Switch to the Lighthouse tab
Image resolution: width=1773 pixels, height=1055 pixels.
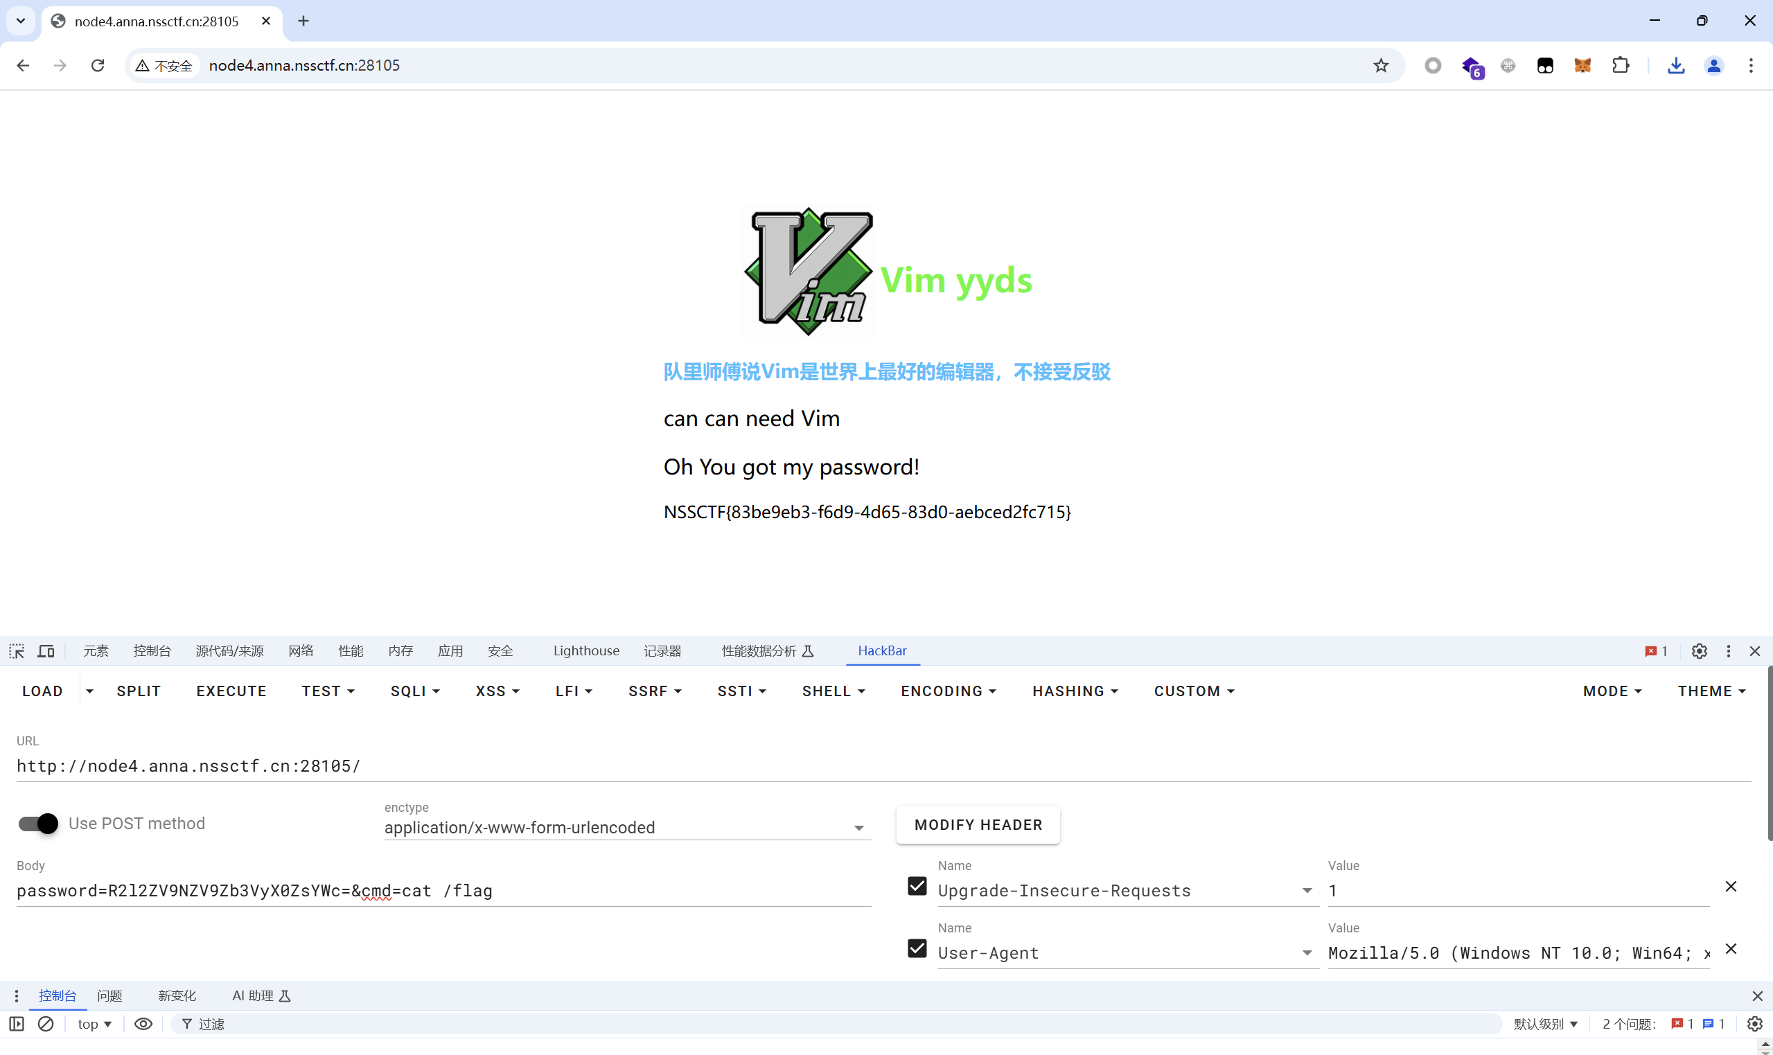point(585,650)
